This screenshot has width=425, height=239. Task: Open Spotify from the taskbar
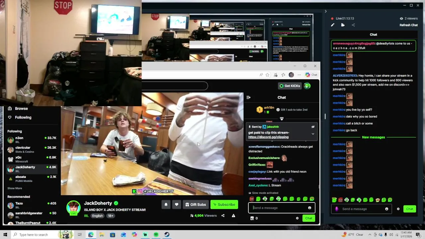(x=156, y=235)
